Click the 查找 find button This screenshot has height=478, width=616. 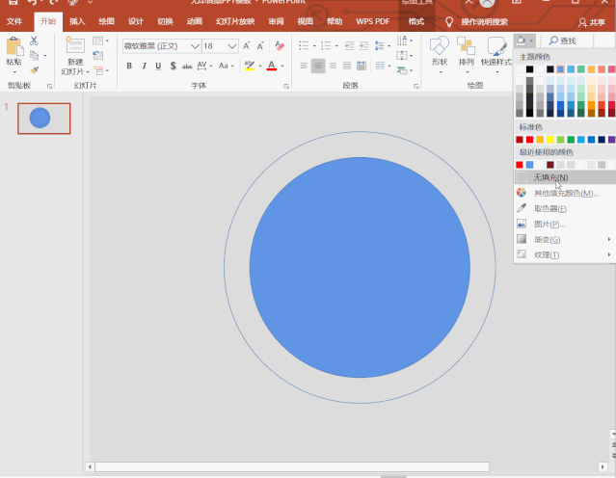(x=562, y=40)
